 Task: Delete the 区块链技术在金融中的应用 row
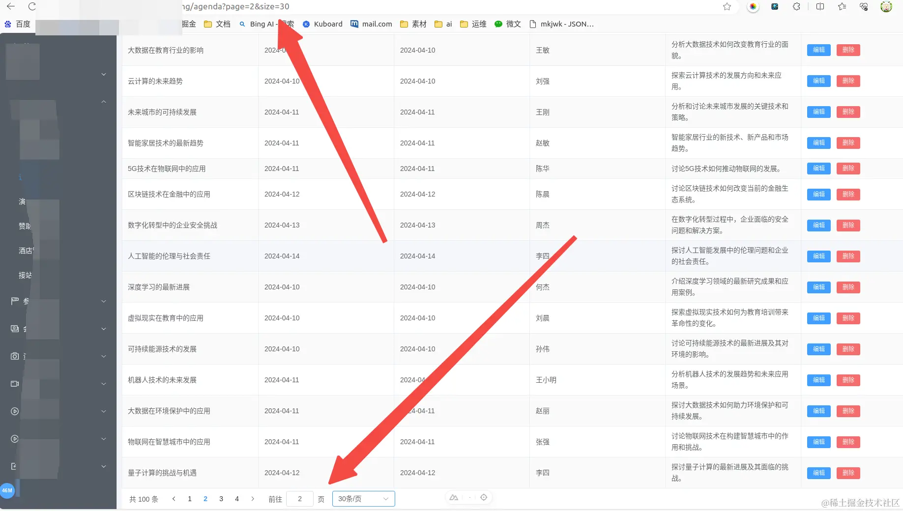(848, 194)
